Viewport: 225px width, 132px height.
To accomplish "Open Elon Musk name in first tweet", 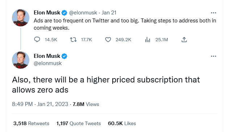I will coord(47,13).
